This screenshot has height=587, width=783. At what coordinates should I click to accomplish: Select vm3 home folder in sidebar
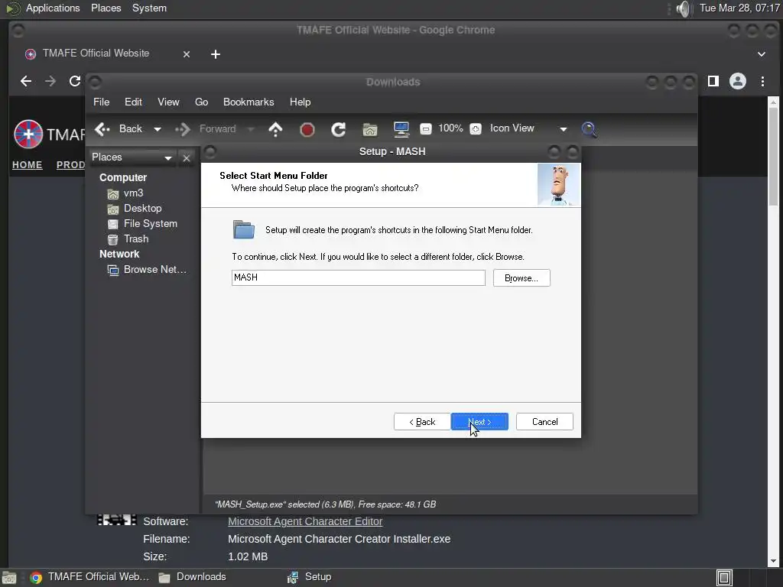133,193
